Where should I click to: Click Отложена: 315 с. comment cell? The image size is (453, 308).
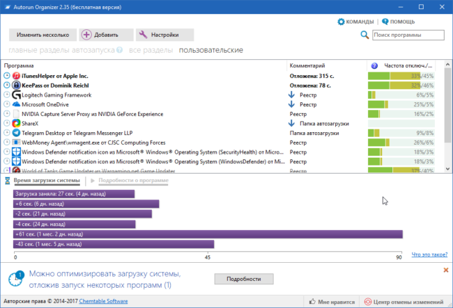pyautogui.click(x=312, y=76)
